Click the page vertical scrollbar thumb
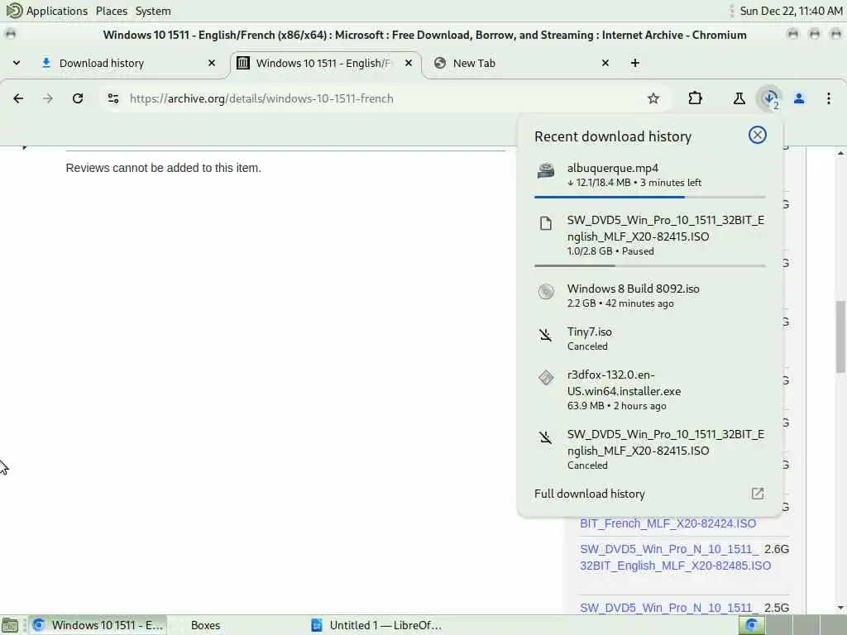Viewport: 847px width, 635px height. click(840, 337)
